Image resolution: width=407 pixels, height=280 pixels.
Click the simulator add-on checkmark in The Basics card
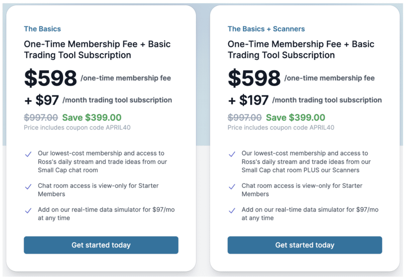(x=28, y=211)
